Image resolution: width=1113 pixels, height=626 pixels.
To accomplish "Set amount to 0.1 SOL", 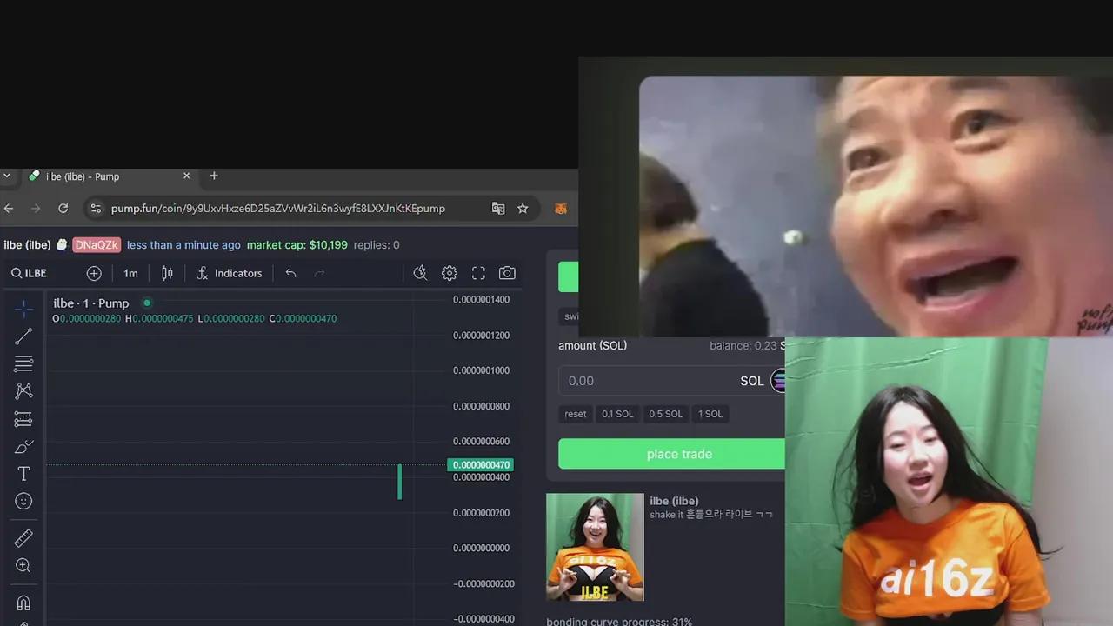I will [x=617, y=414].
